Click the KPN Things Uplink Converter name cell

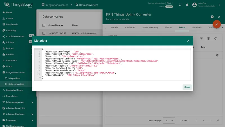[84, 33]
